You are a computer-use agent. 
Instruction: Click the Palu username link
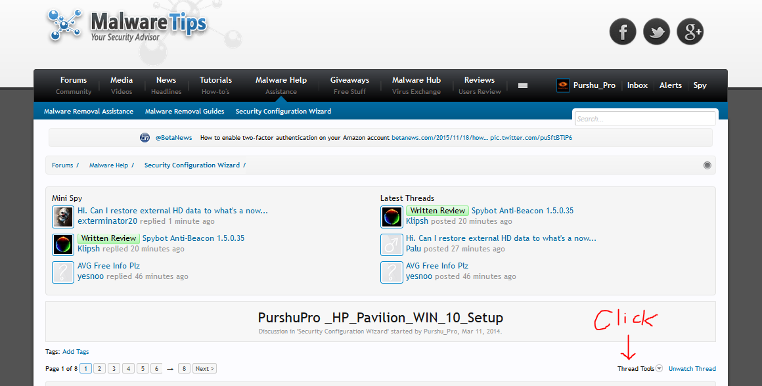click(414, 249)
